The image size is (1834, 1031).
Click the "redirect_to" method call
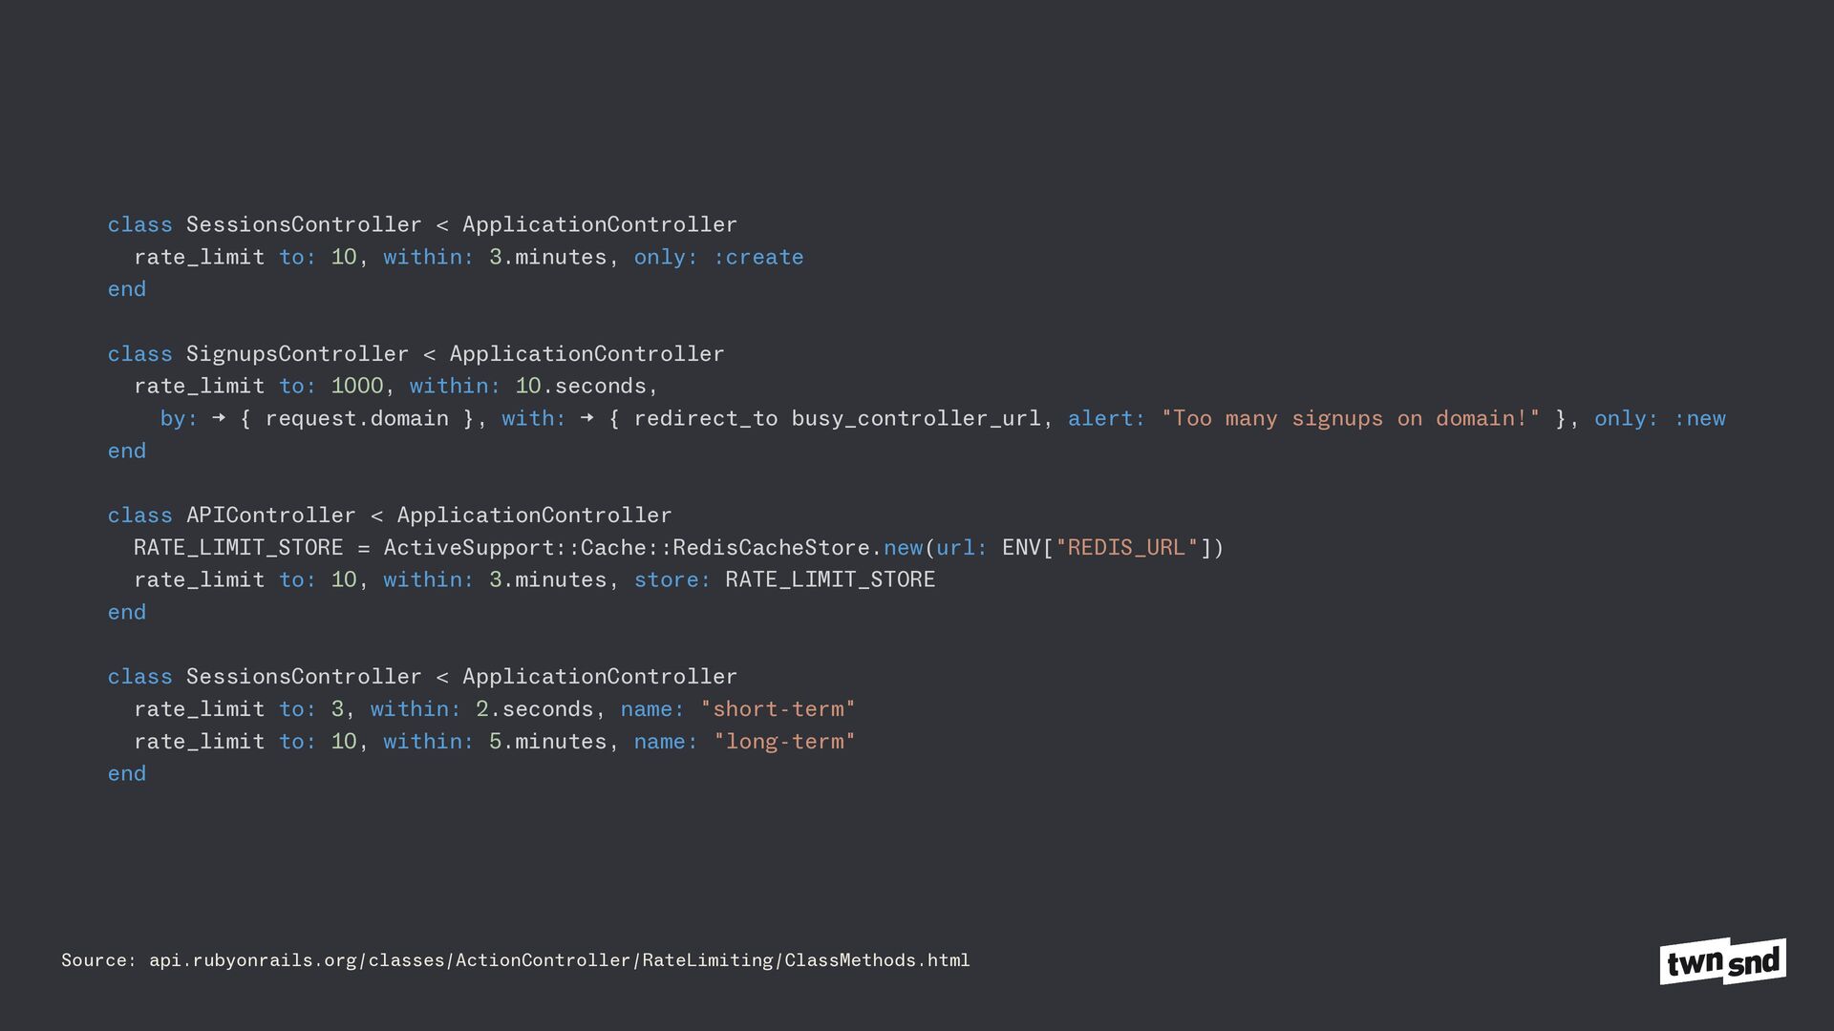pos(705,419)
